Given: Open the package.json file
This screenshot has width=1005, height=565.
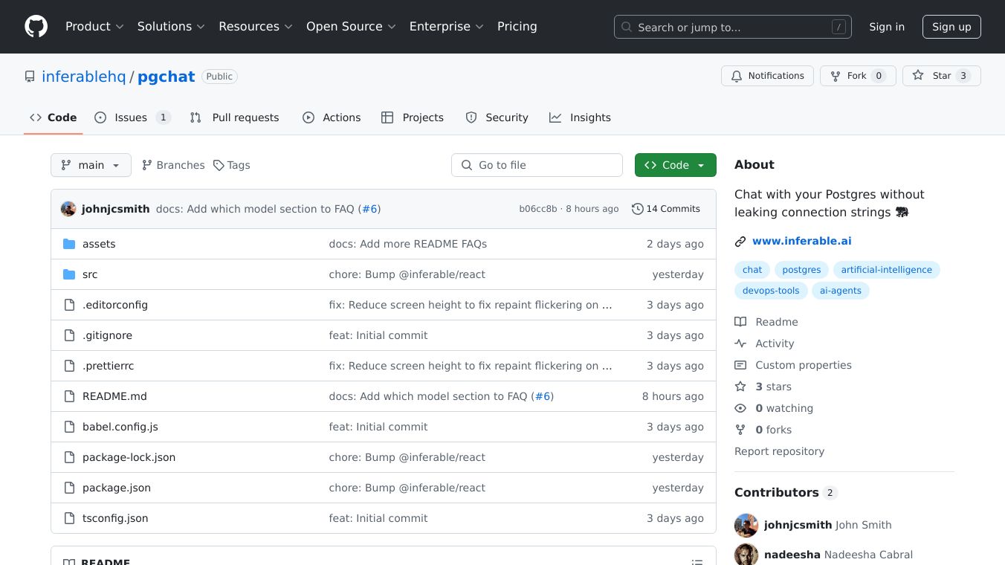Looking at the screenshot, I should coord(117,488).
